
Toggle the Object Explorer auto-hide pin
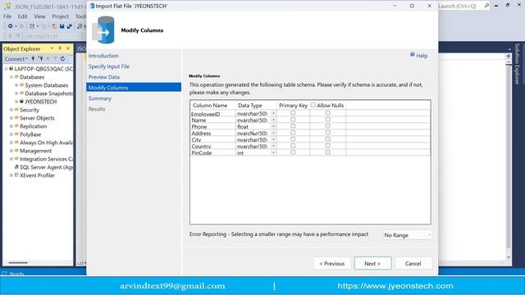click(60, 48)
